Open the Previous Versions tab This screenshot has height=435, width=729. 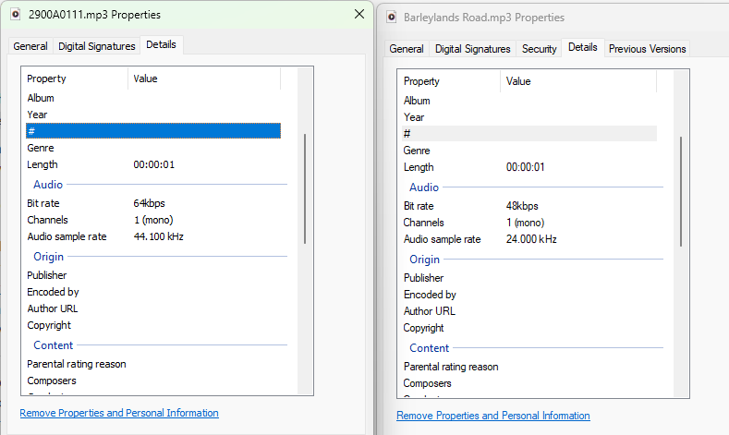tap(647, 49)
